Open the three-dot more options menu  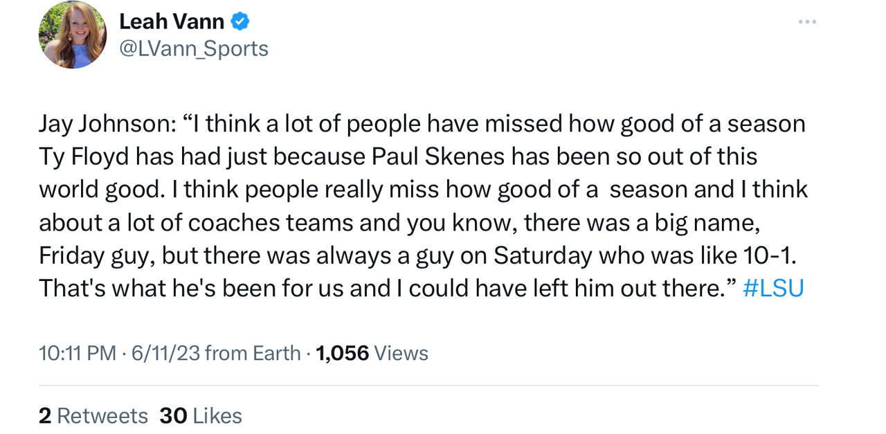(807, 22)
